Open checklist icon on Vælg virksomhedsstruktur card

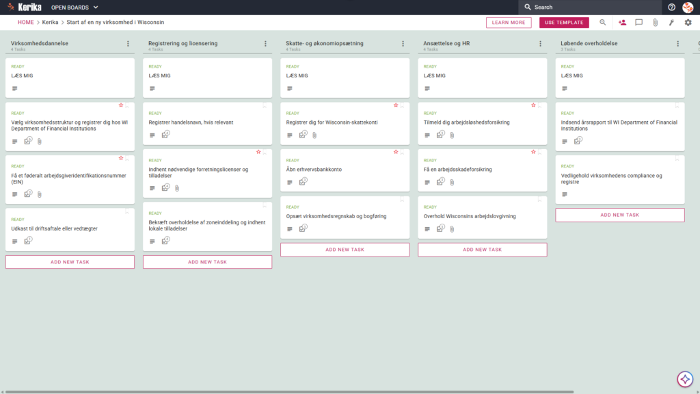(28, 141)
